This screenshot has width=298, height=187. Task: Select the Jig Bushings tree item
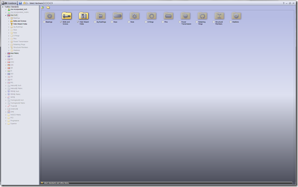coord(18,27)
